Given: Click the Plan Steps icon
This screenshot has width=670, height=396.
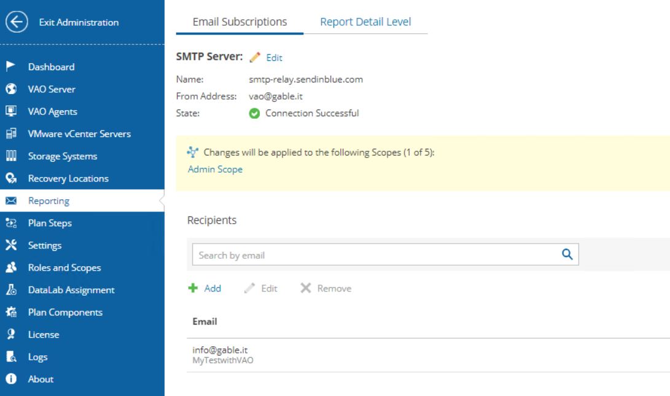Looking at the screenshot, I should click(x=10, y=223).
